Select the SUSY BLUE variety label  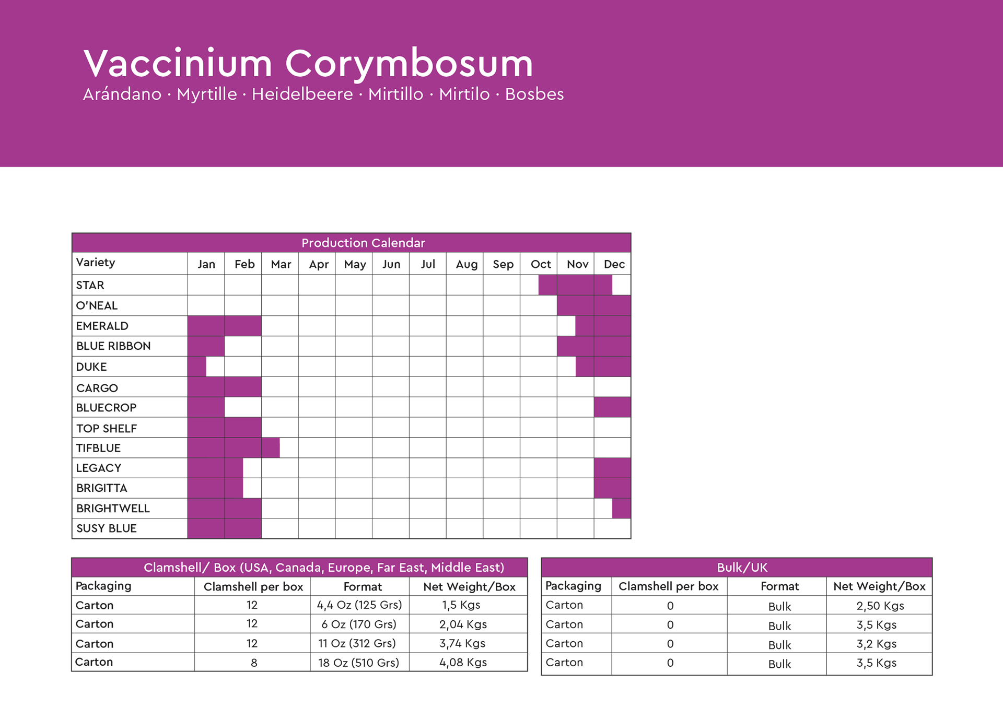point(107,528)
